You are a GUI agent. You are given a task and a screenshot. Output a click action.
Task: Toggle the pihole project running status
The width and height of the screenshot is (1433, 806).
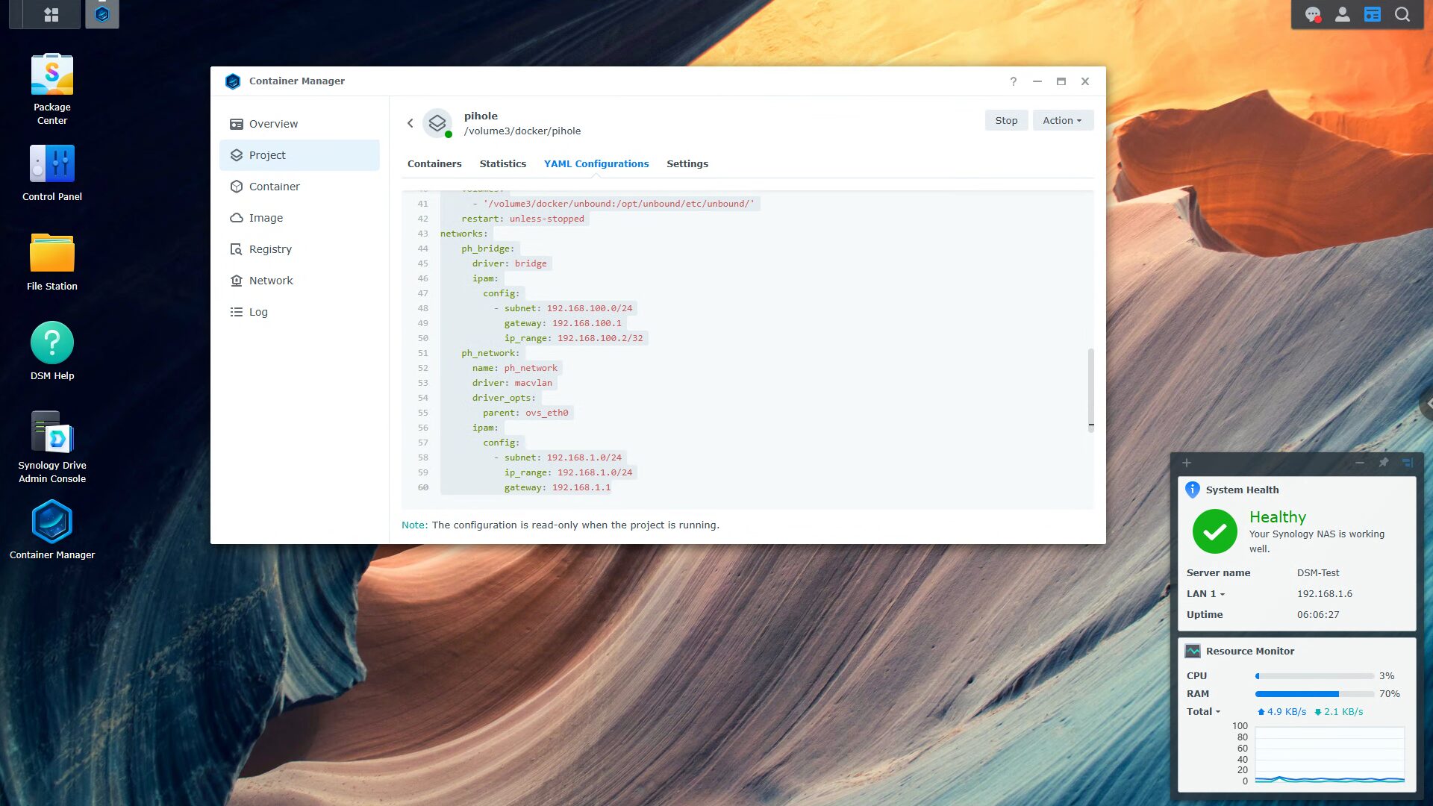[x=1007, y=119]
